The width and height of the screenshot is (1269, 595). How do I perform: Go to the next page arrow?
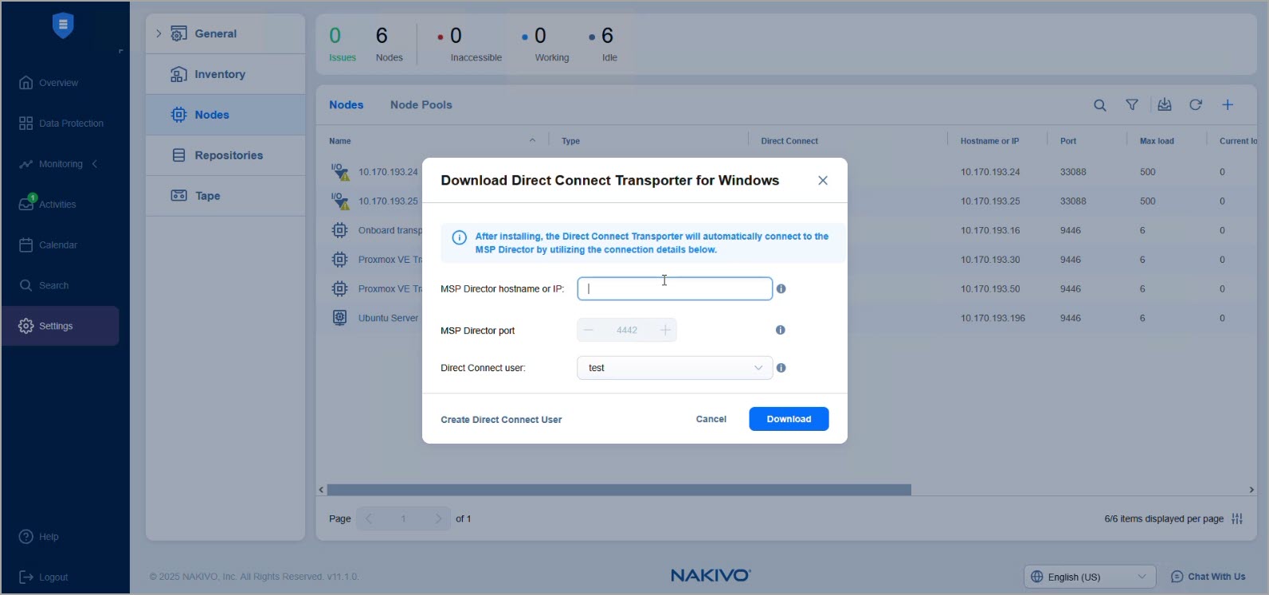[x=437, y=519]
